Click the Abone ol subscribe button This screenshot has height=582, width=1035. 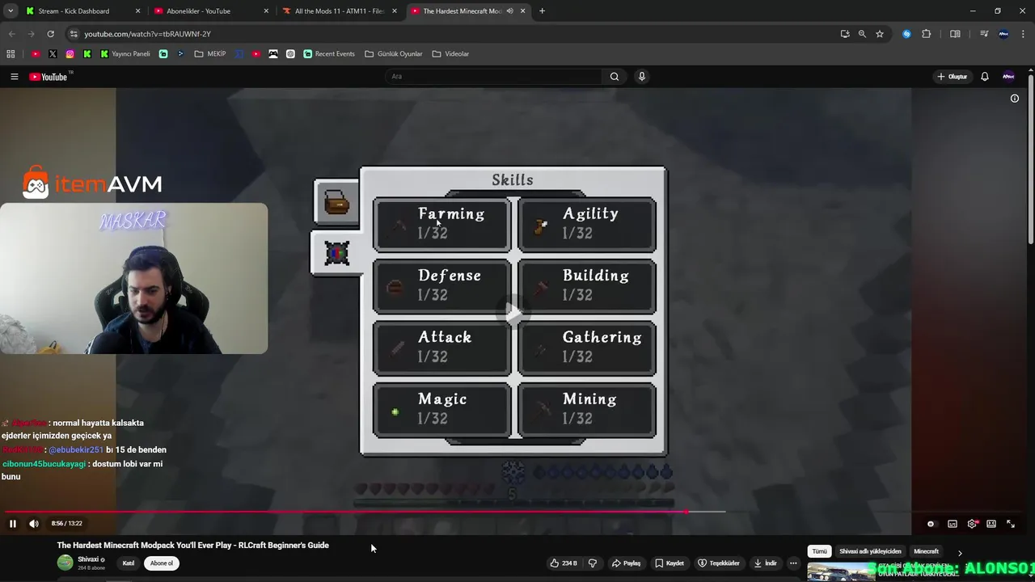(x=162, y=563)
